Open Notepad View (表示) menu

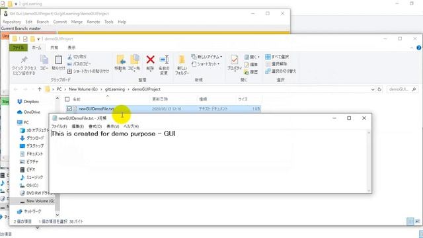pos(113,126)
